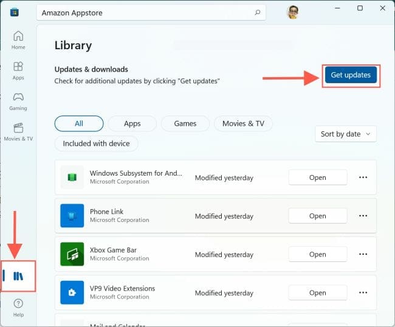This screenshot has width=395, height=327.
Task: Expand the Sort by date dropdown
Action: coord(346,134)
